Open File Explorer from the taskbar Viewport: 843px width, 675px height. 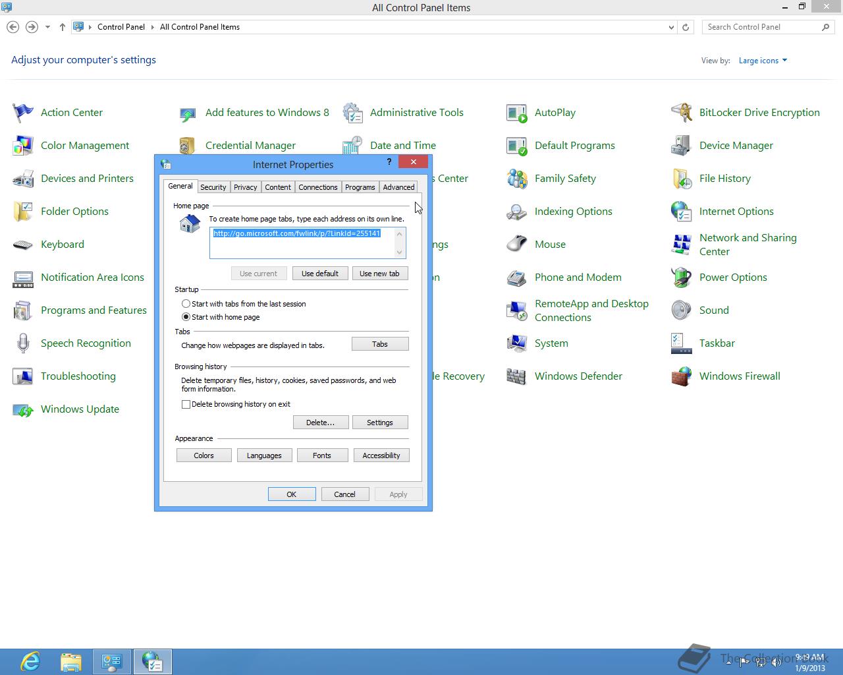coord(71,661)
